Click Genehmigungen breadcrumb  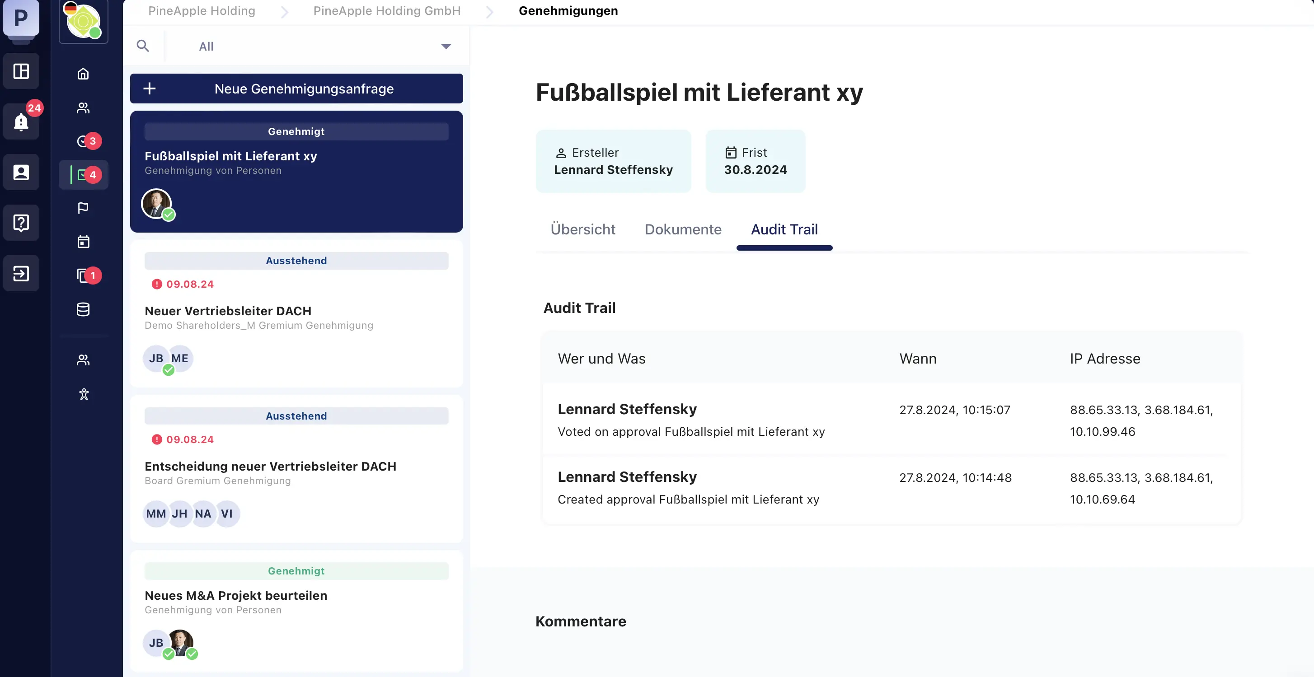tap(568, 11)
